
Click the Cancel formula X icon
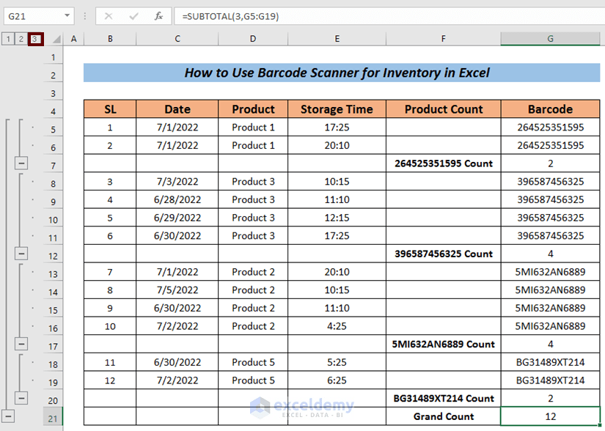point(109,16)
